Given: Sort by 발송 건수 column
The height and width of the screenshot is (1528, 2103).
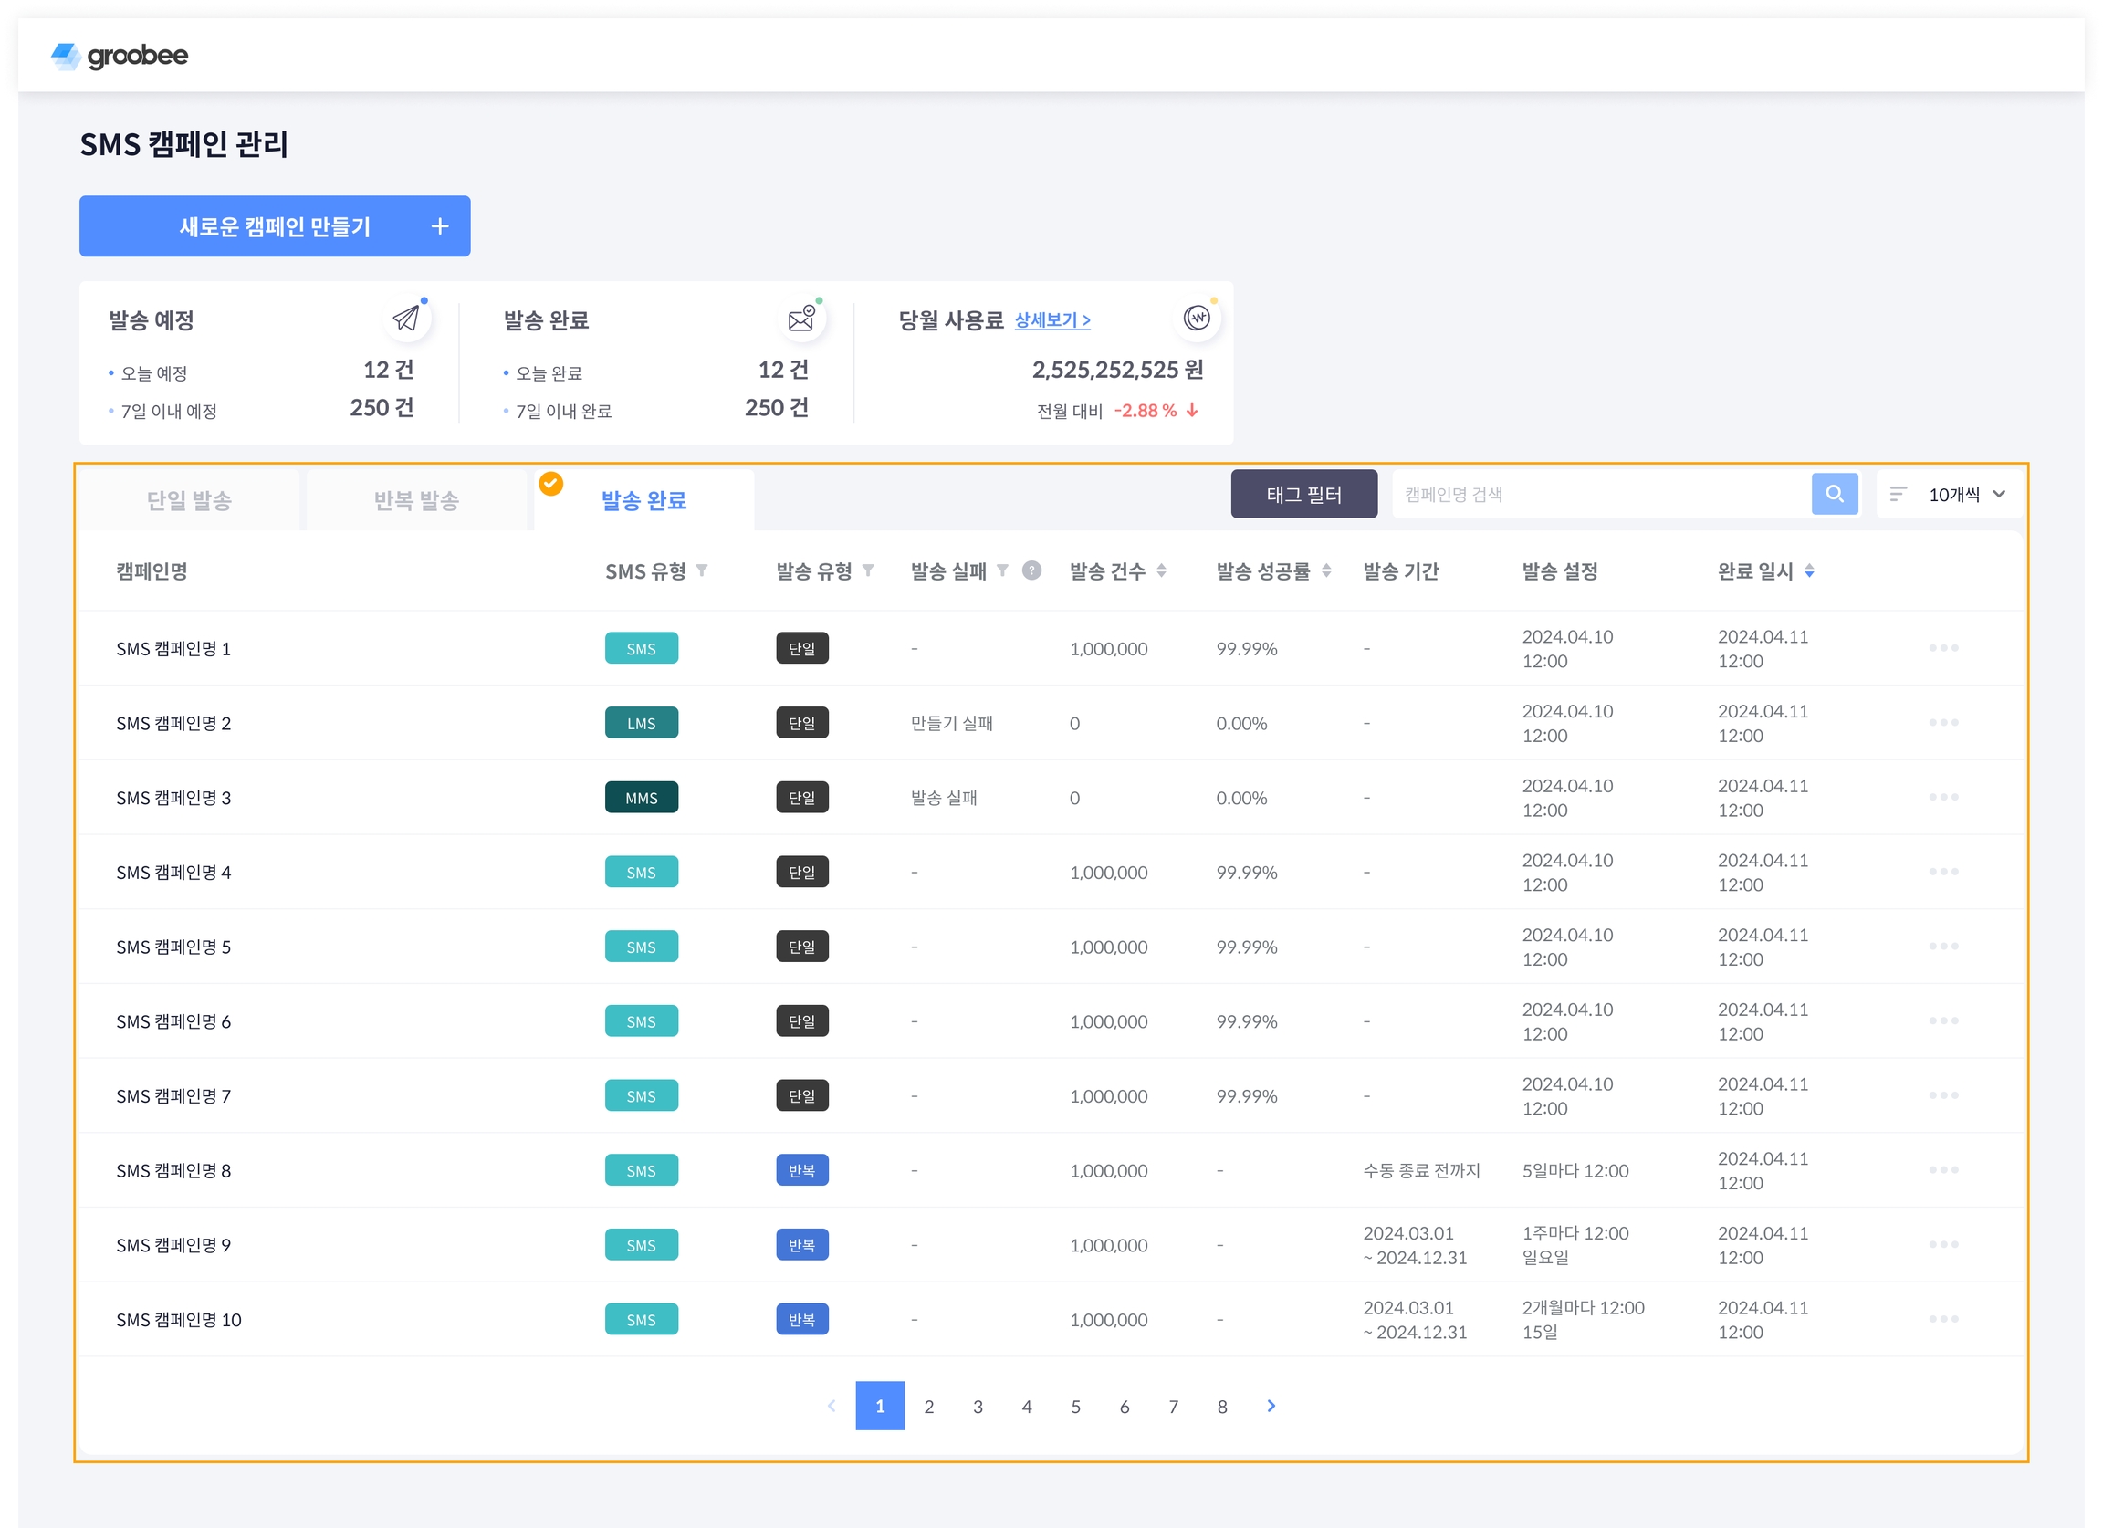Looking at the screenshot, I should tap(1161, 571).
